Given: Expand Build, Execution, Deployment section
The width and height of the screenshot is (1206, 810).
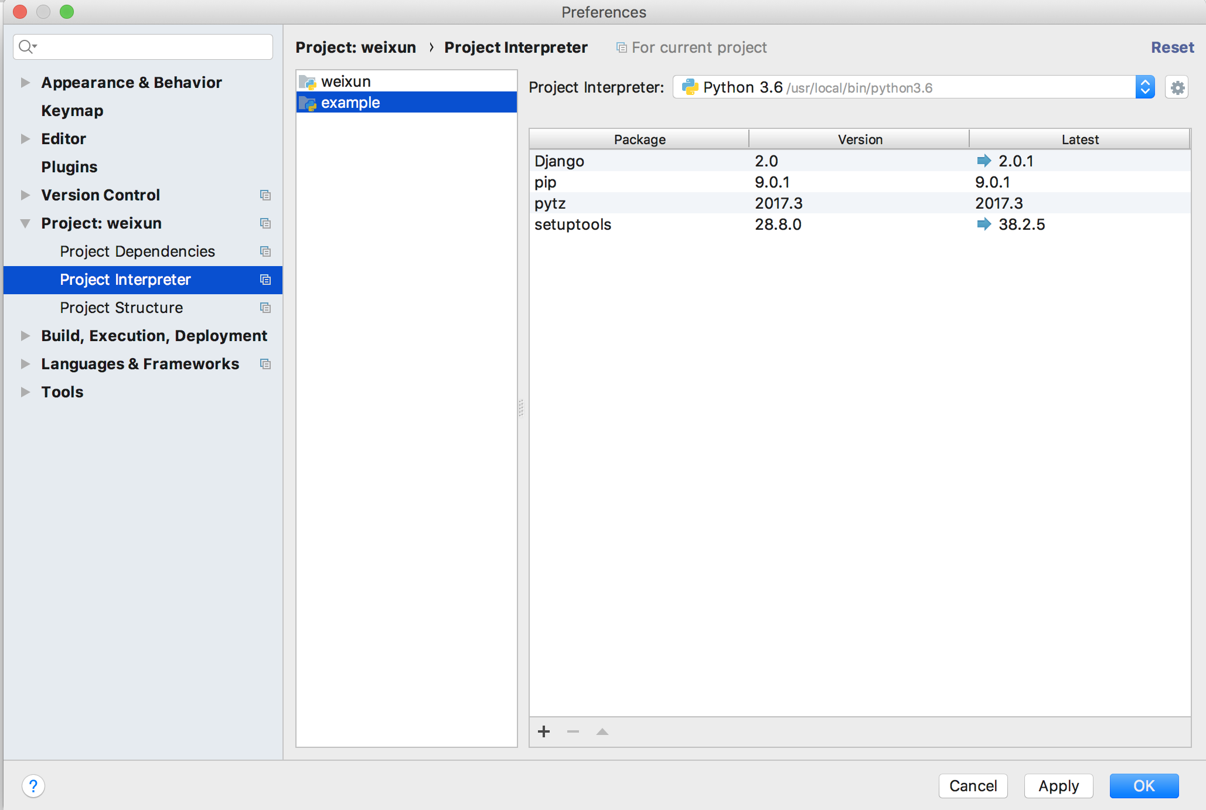Looking at the screenshot, I should tap(25, 336).
